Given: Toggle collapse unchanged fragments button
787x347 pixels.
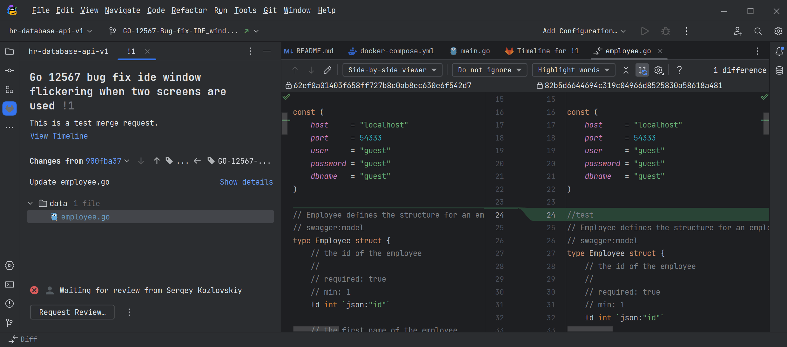Looking at the screenshot, I should tap(626, 70).
